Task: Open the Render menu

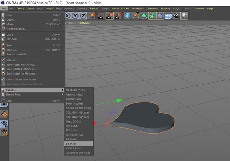Action: pyautogui.click(x=94, y=8)
